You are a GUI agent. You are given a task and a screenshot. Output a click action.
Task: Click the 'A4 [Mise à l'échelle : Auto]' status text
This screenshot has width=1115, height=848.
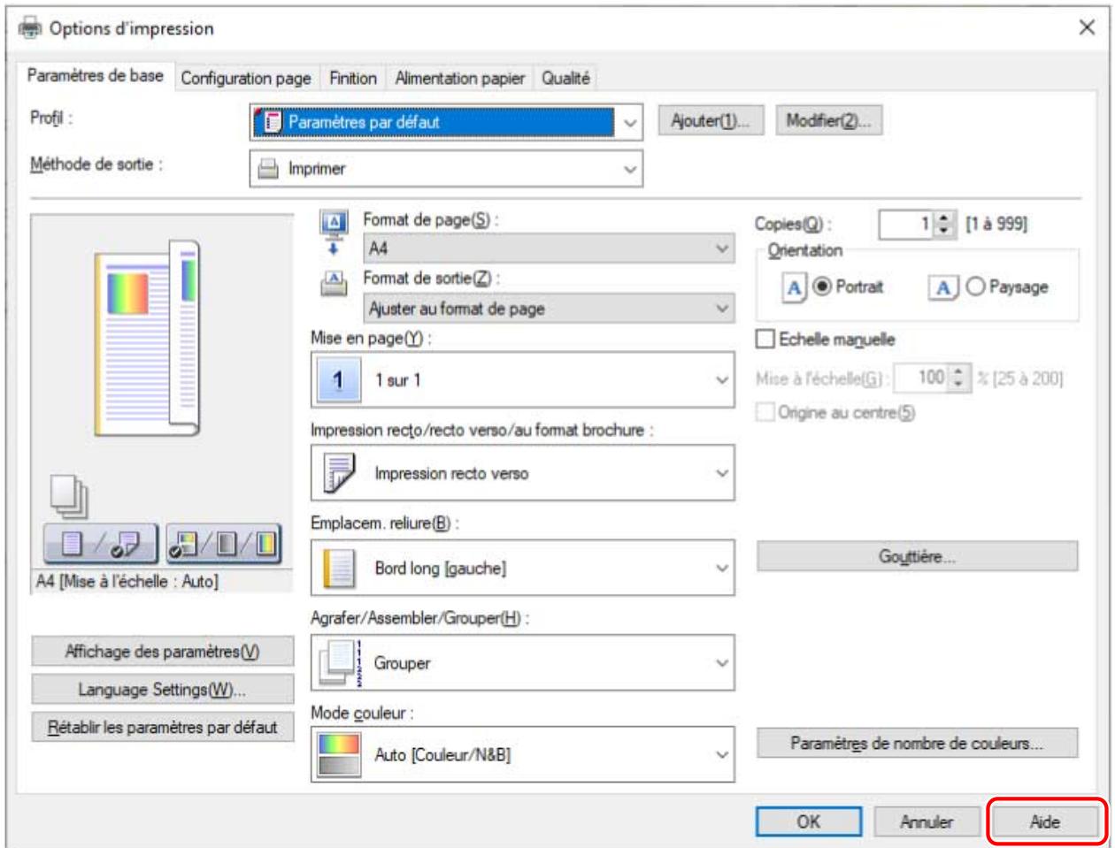(x=127, y=581)
